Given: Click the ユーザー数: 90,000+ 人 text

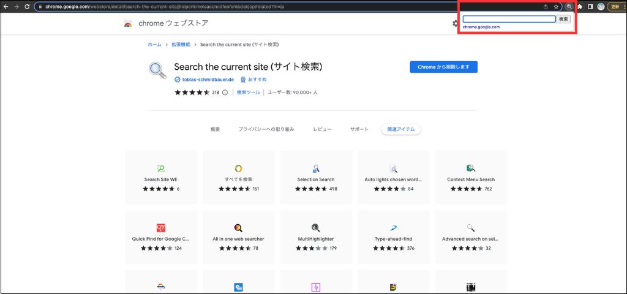Looking at the screenshot, I should (292, 92).
